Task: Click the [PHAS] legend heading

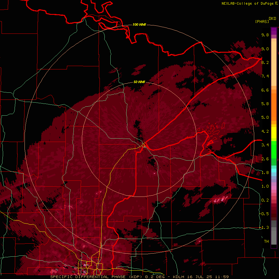Action: (262, 21)
